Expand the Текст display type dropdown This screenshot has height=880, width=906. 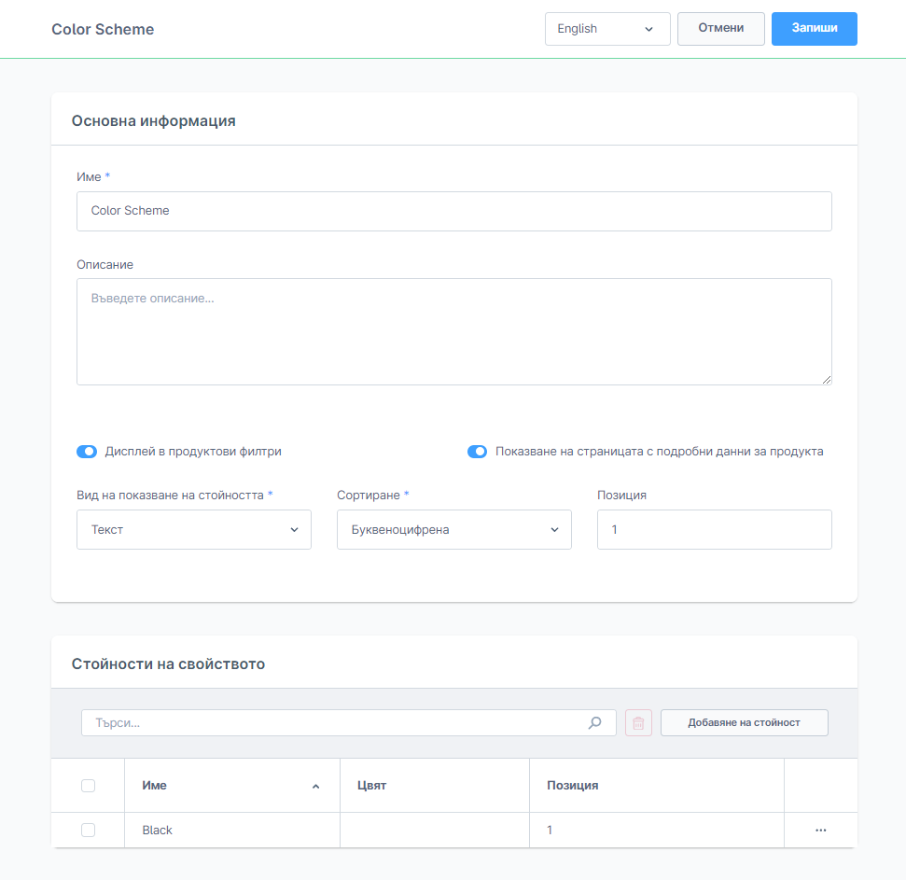pos(193,529)
